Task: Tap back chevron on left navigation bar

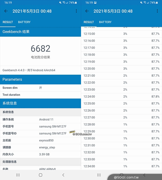Action: pos(63,175)
